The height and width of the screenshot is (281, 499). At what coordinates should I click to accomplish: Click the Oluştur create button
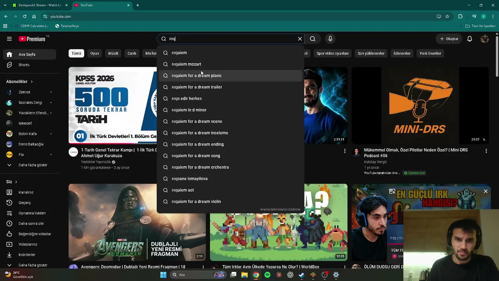tap(449, 39)
